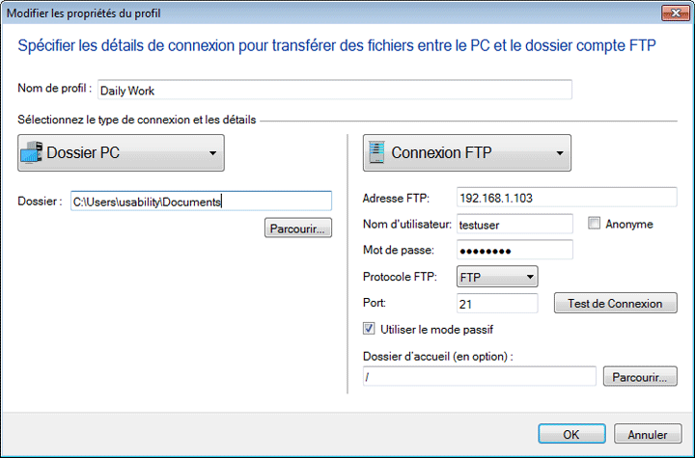
Task: Click the FTP server icon
Action: click(375, 152)
